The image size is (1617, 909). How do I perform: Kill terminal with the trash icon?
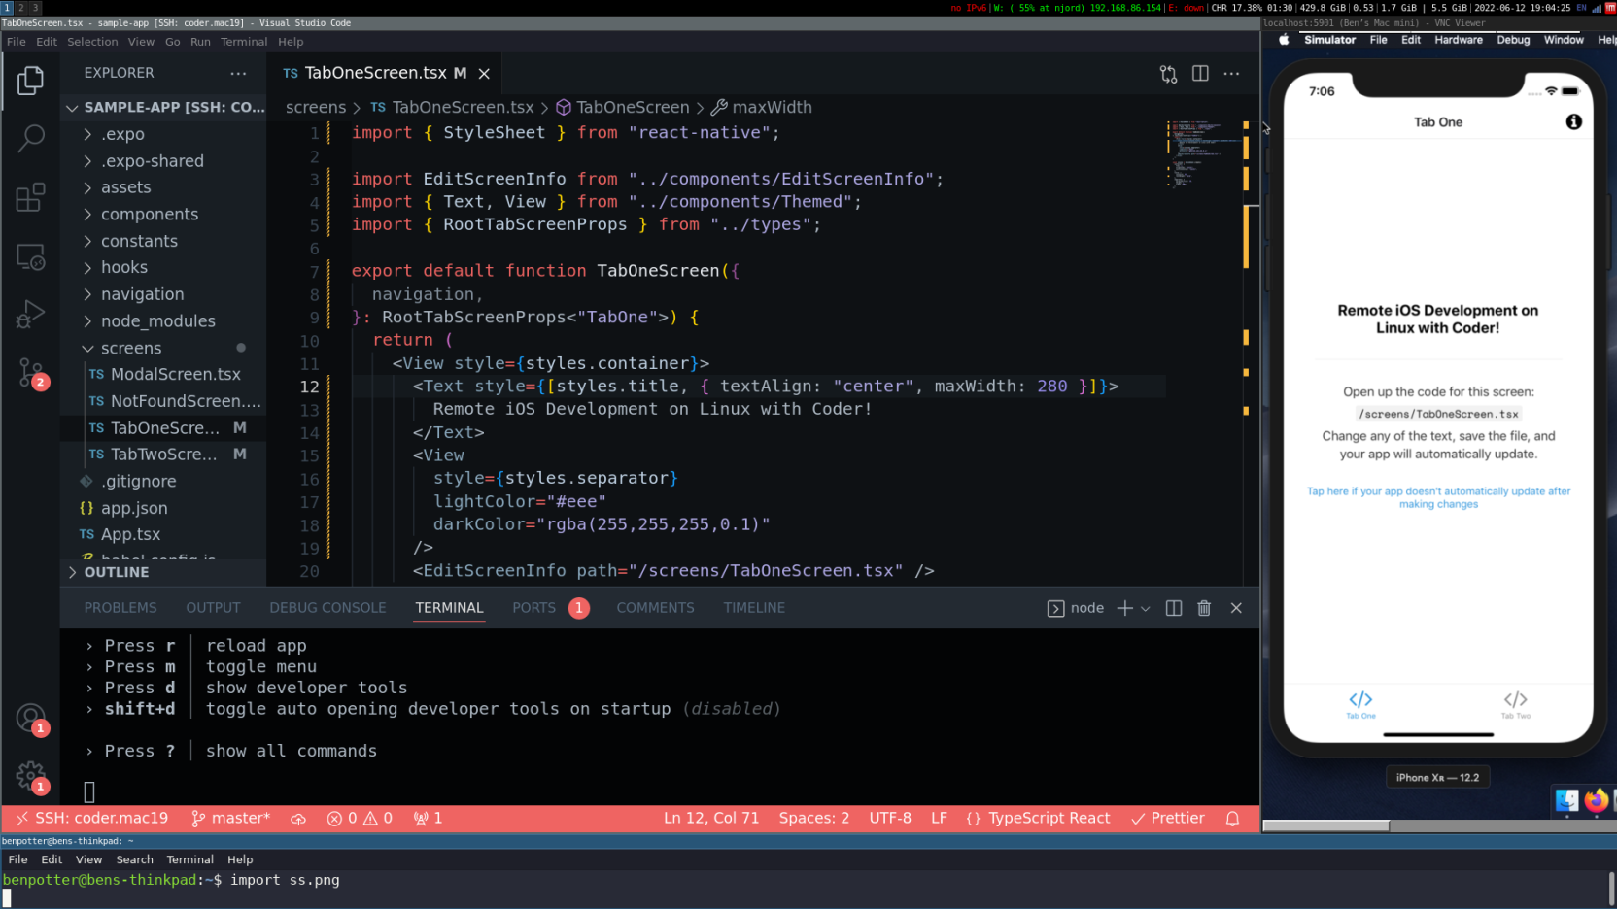coord(1204,608)
